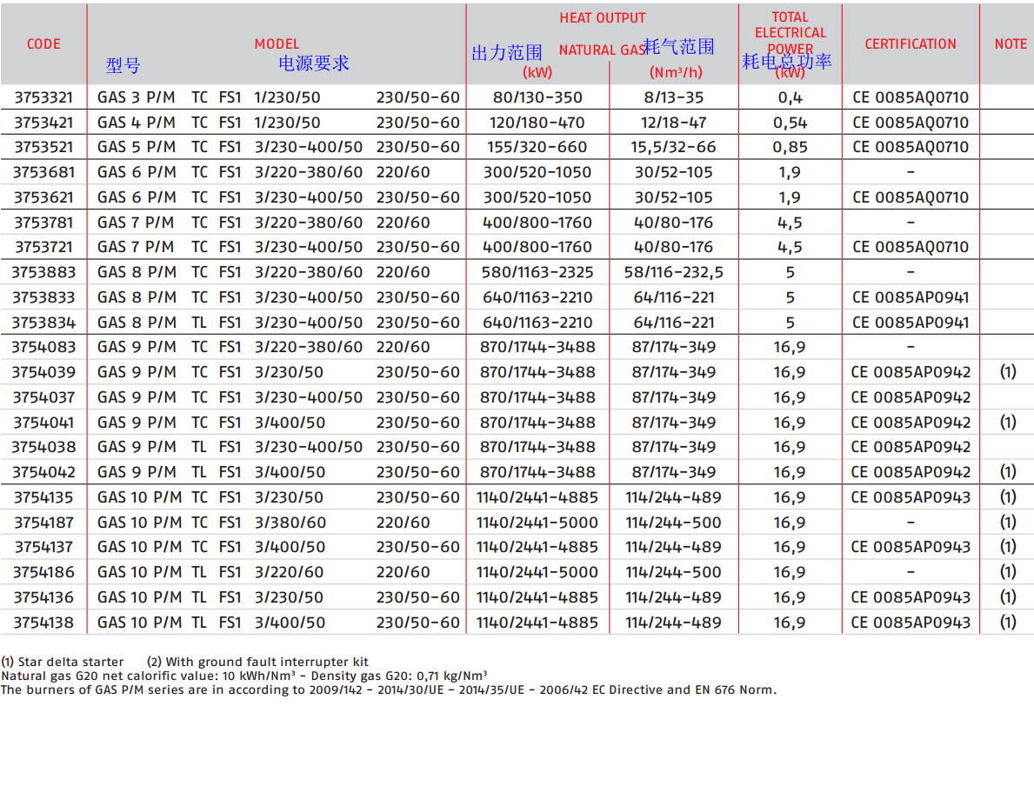Select code cell 3754138 in last row
Image resolution: width=1034 pixels, height=793 pixels.
click(x=43, y=623)
